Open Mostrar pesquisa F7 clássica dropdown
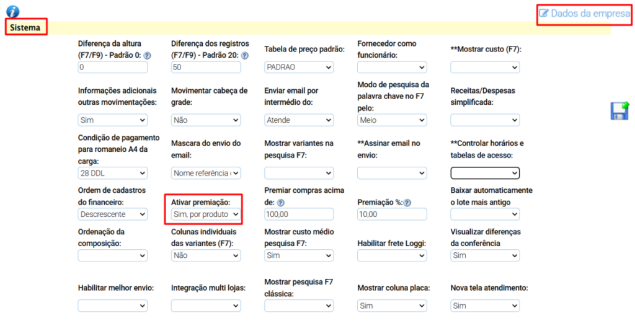Screen dimensions: 635x326 pyautogui.click(x=299, y=306)
